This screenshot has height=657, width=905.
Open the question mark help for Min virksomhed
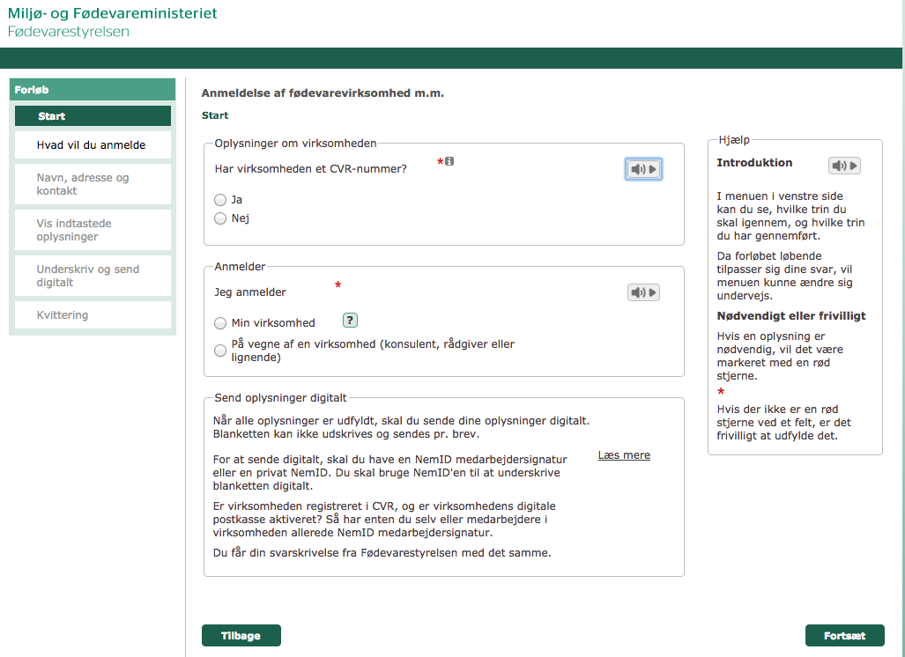point(350,321)
